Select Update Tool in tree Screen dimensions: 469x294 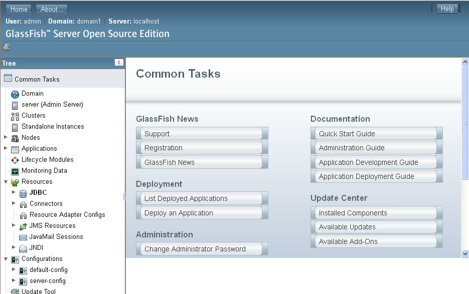39,291
